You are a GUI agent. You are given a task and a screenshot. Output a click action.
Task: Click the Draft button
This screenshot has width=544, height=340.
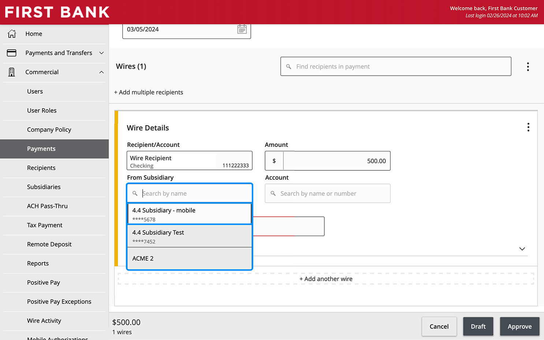pos(478,326)
